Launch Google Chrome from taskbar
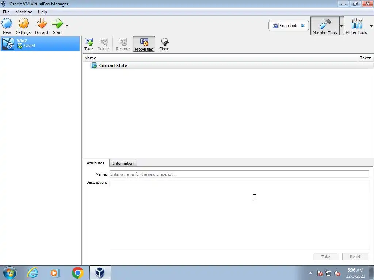Viewport: 374px width, 280px height. tap(77, 273)
